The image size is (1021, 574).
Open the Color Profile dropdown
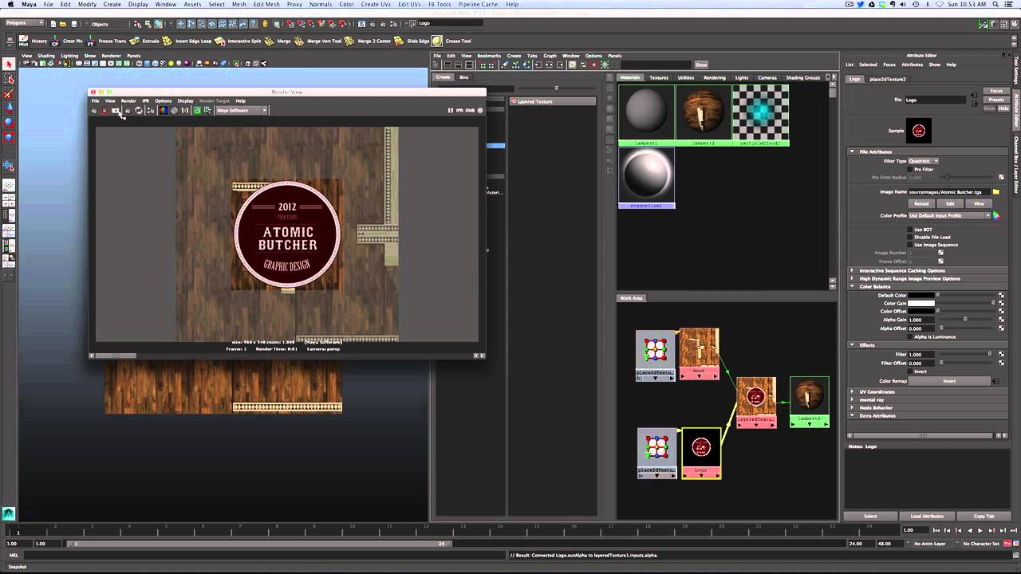949,216
